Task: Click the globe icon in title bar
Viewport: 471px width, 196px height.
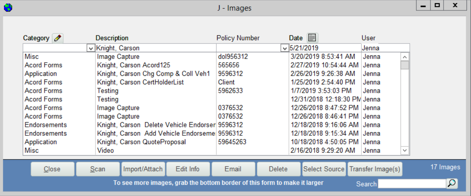Action: pyautogui.click(x=8, y=7)
